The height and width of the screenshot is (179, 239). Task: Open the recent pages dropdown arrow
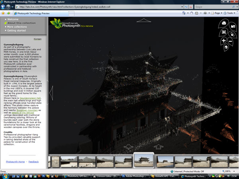[x=12, y=7]
